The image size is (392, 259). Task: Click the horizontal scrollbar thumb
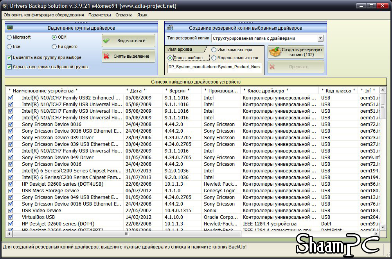[127, 234]
